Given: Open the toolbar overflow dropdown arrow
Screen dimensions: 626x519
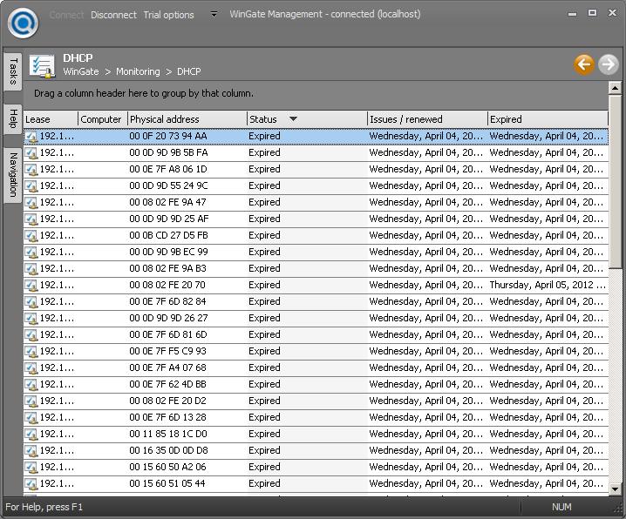Looking at the screenshot, I should (214, 14).
